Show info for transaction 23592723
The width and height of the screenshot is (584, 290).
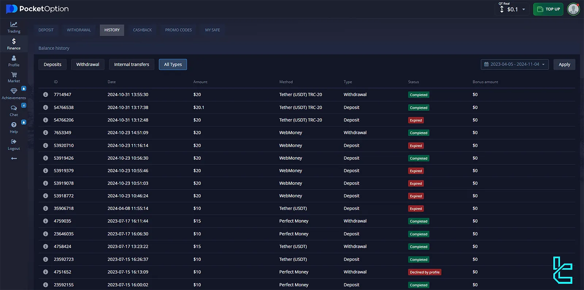coord(46,259)
